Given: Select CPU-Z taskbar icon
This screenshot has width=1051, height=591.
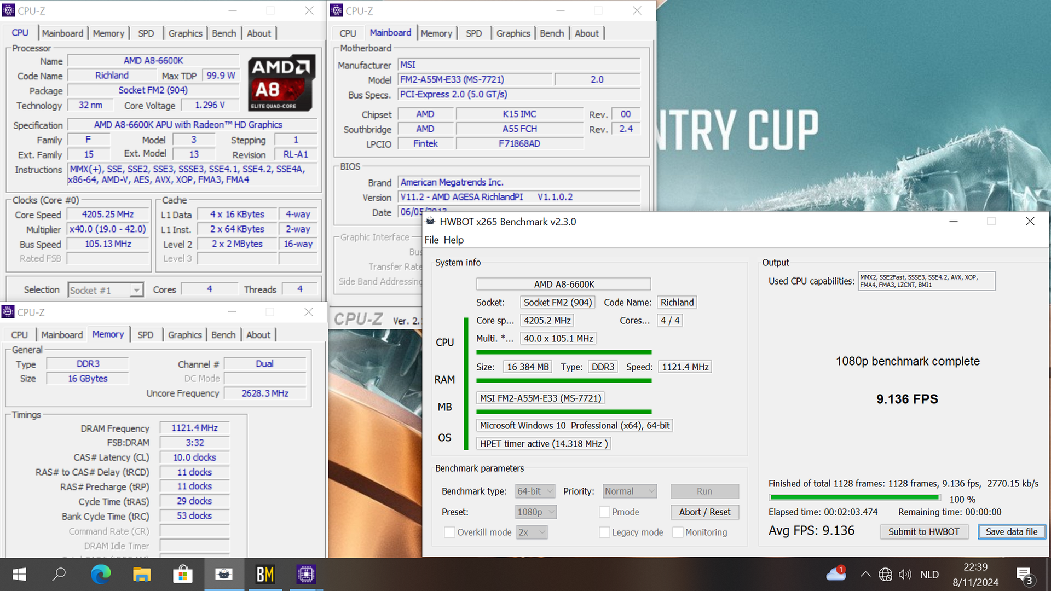Looking at the screenshot, I should pyautogui.click(x=306, y=575).
